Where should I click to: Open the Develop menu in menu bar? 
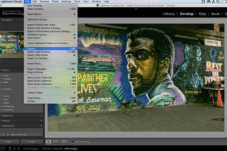click(x=44, y=1)
